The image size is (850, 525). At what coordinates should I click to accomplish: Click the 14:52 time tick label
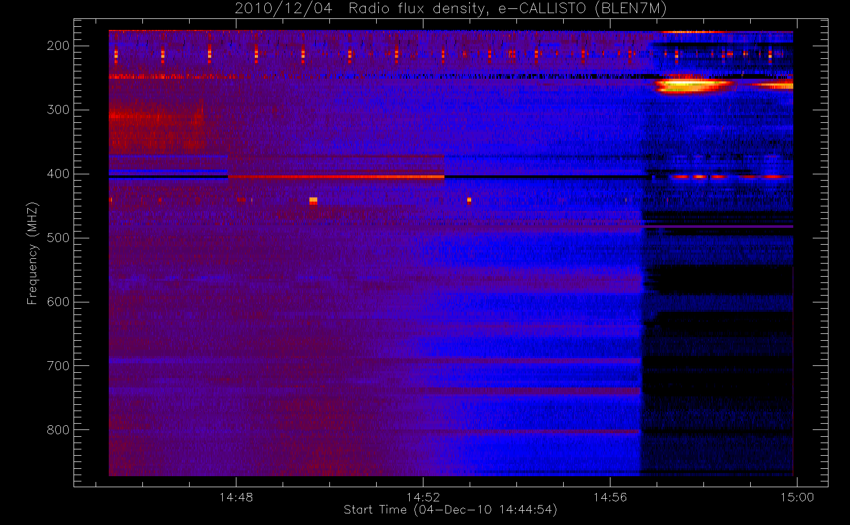pos(423,497)
